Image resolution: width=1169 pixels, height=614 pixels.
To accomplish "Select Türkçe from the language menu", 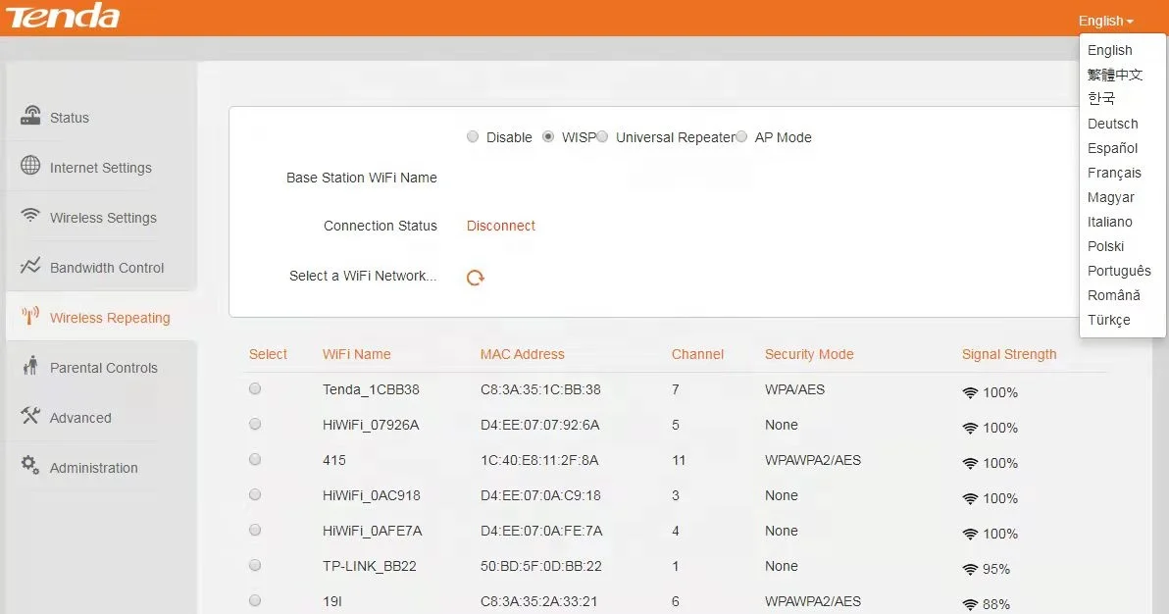I will pyautogui.click(x=1108, y=320).
